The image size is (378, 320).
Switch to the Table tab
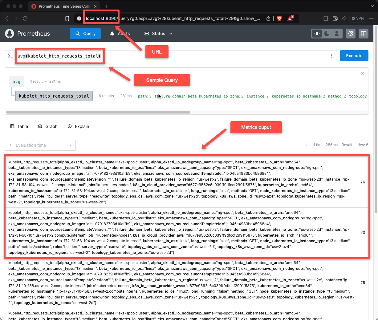point(19,126)
